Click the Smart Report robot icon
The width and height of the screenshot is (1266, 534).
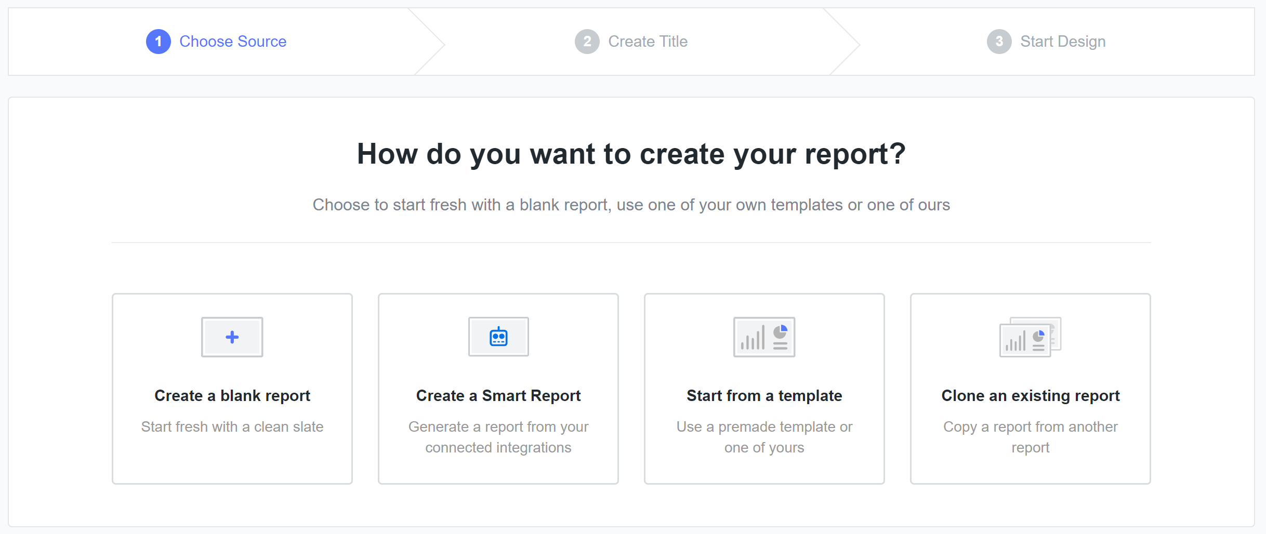pos(498,337)
